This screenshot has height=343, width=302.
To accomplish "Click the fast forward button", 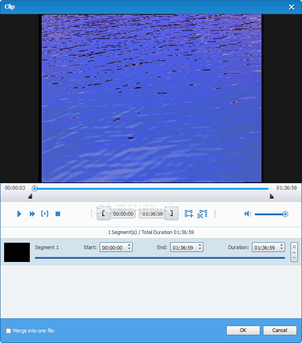I will (32, 214).
